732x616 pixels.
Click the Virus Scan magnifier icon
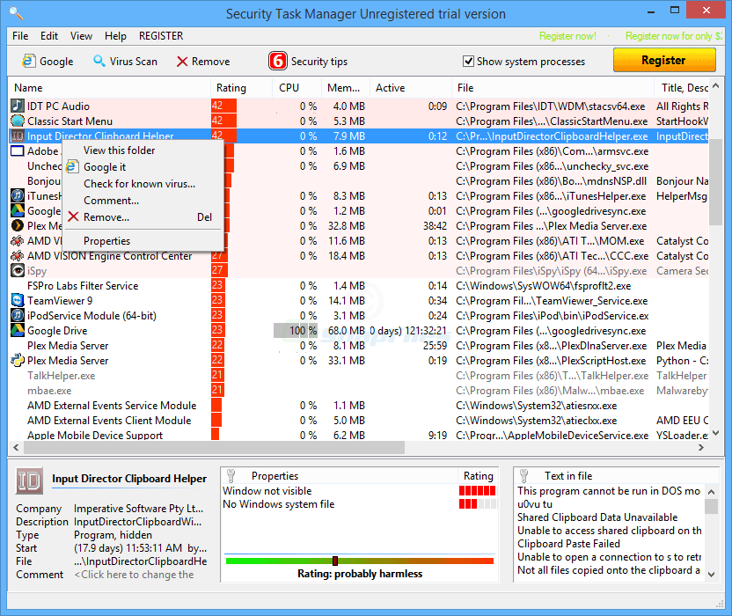(99, 61)
